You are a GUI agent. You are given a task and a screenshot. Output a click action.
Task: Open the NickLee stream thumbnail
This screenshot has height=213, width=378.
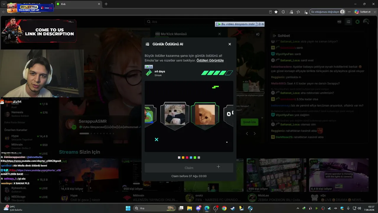coord(276,175)
